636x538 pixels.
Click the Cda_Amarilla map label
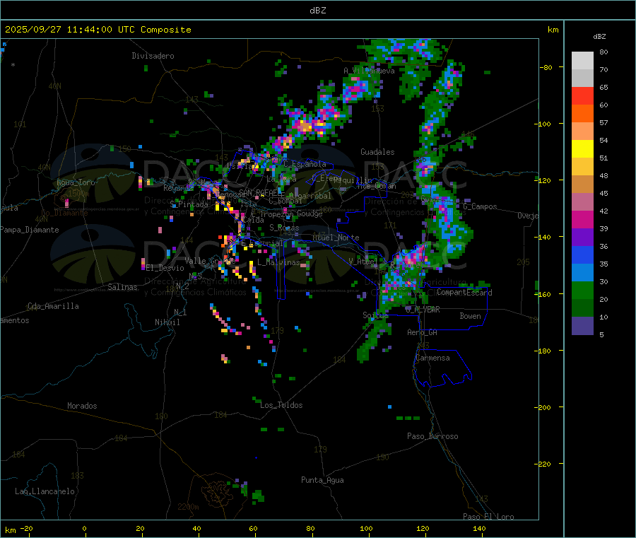pyautogui.click(x=53, y=306)
